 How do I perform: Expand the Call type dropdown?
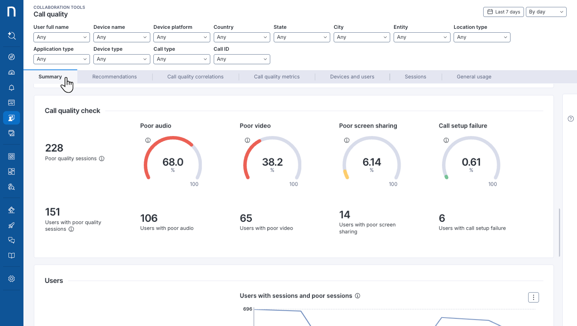(x=181, y=59)
